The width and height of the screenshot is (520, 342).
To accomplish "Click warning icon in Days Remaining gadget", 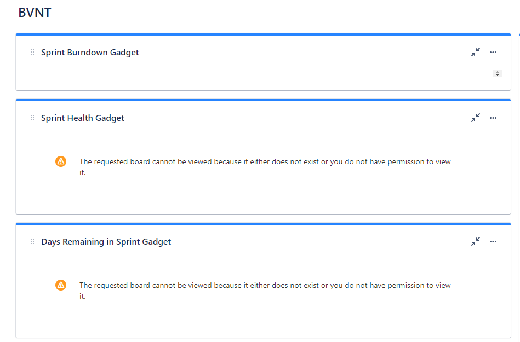I will 61,285.
